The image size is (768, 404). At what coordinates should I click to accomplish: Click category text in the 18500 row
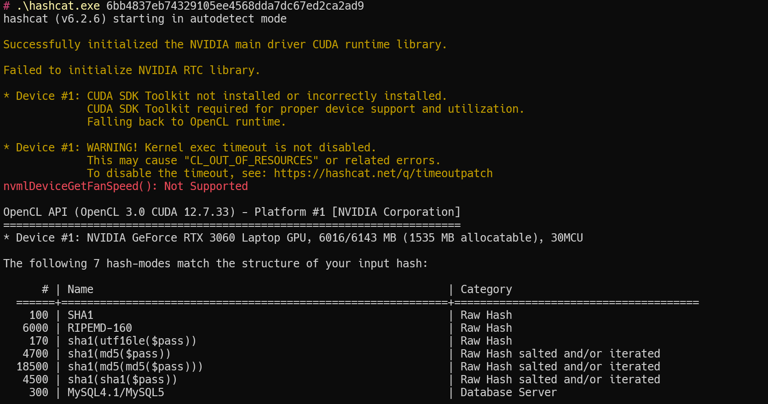560,367
